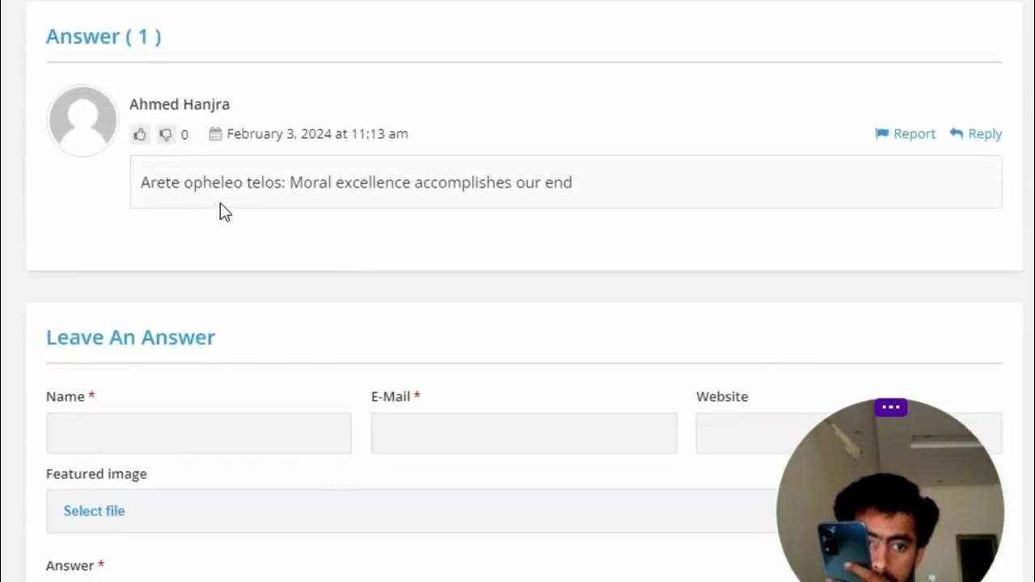Click the Reply arrow icon

click(957, 133)
